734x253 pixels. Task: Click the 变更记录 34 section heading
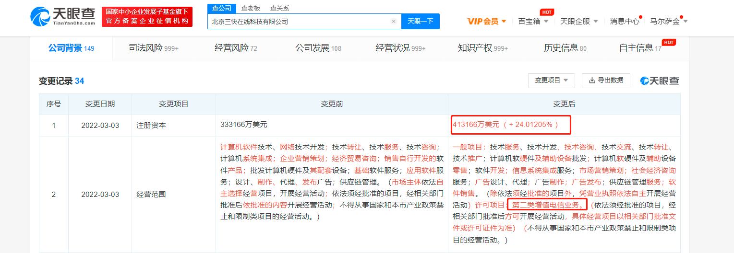tap(61, 81)
